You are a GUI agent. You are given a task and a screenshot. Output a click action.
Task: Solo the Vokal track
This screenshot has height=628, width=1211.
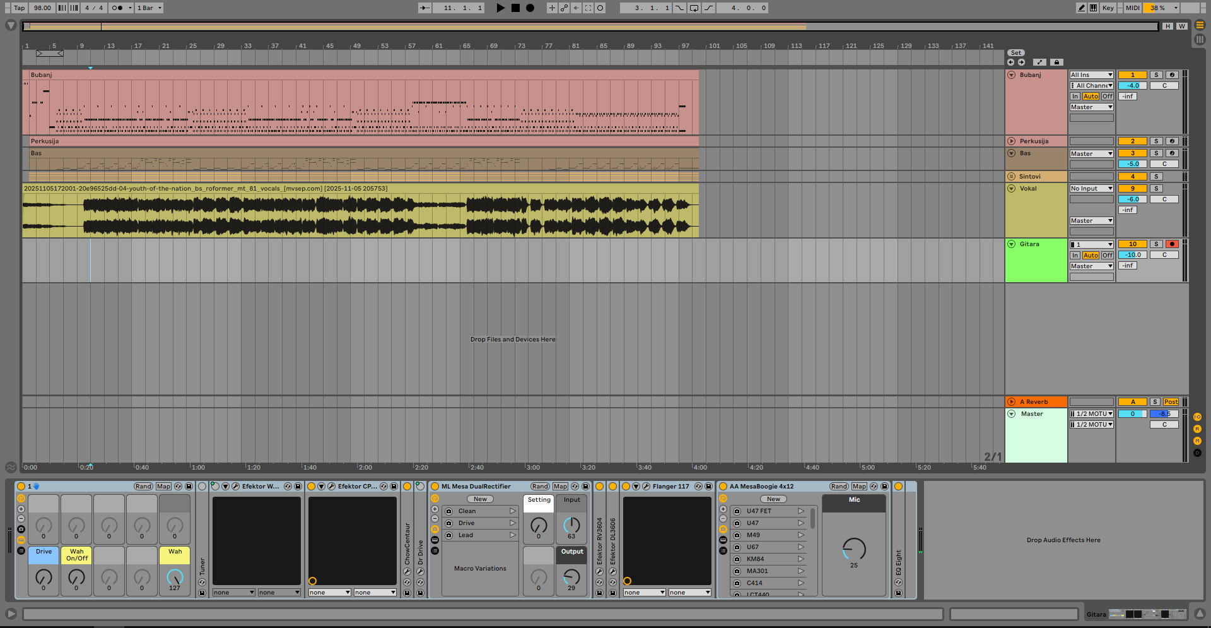click(x=1156, y=189)
